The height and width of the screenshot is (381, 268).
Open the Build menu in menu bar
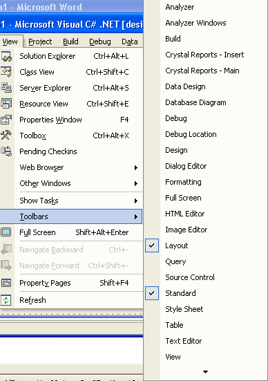click(x=70, y=41)
